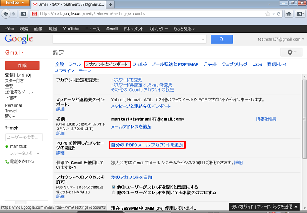The width and height of the screenshot is (307, 213).
Task: Open the testman137@gmail.com account dropdown
Action: point(281,40)
